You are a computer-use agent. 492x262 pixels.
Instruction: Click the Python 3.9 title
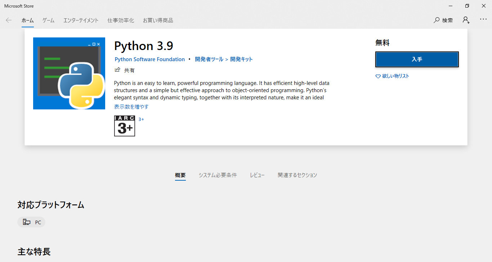144,46
